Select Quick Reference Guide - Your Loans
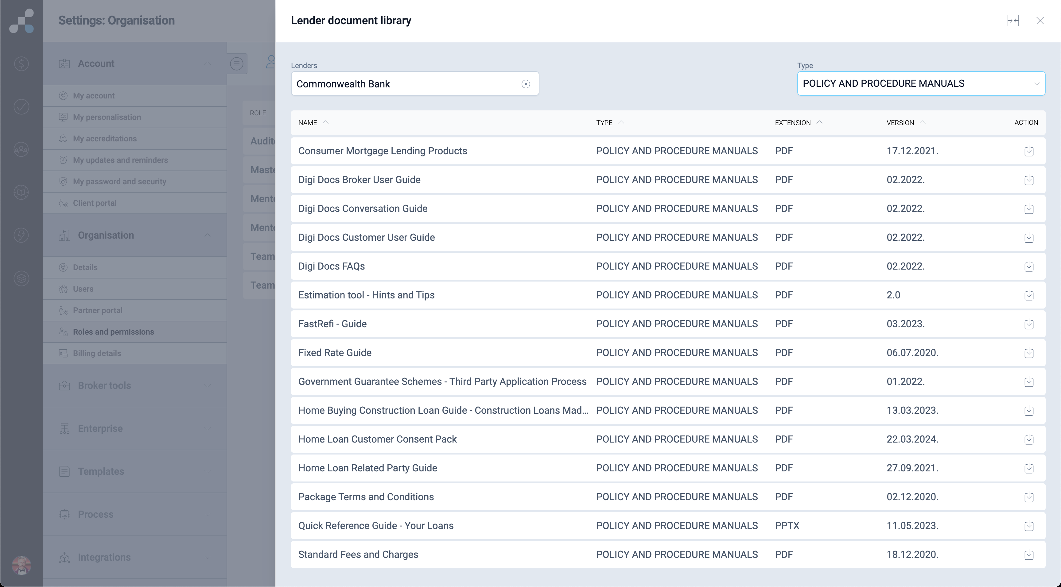This screenshot has width=1061, height=587. [x=376, y=525]
